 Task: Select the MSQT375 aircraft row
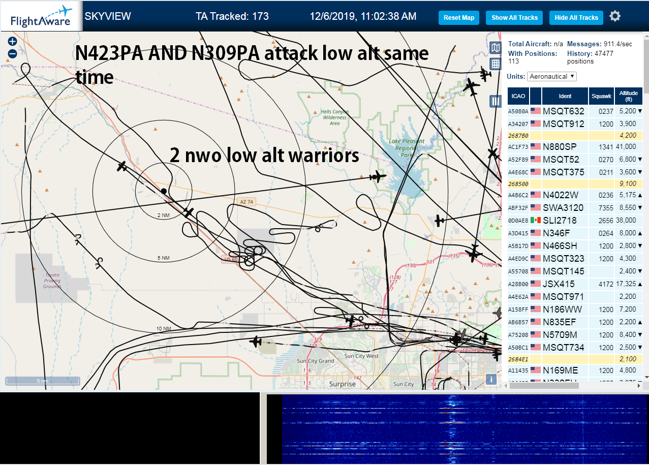pyautogui.click(x=575, y=172)
